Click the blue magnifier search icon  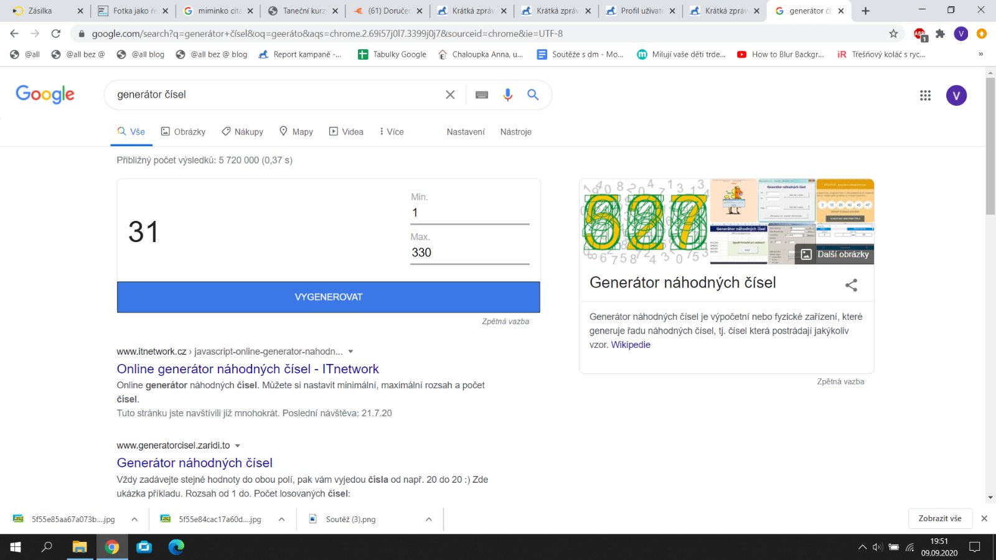(x=533, y=95)
